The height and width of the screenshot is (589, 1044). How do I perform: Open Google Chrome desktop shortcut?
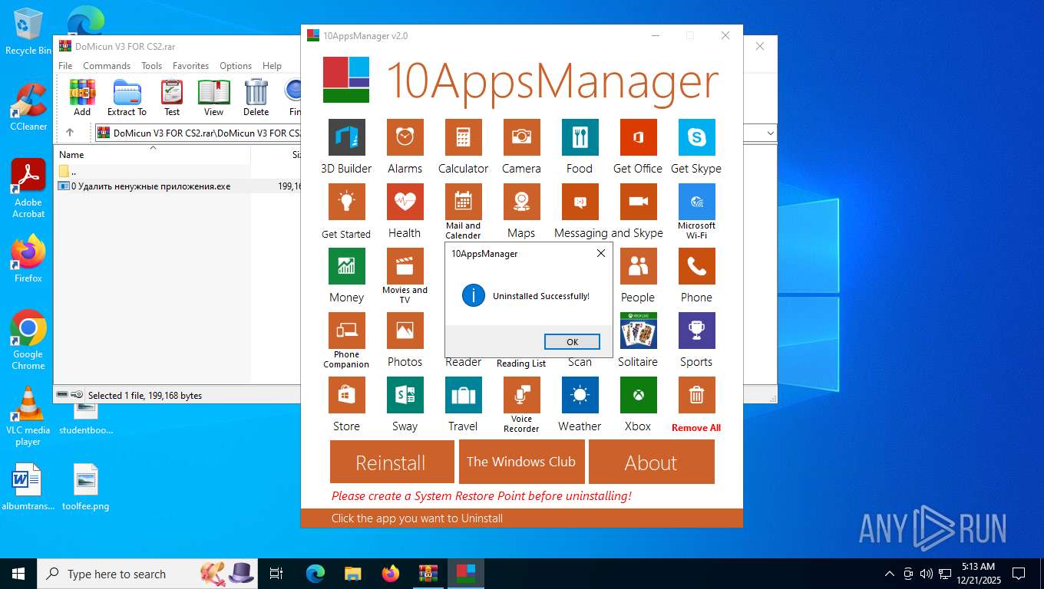[28, 341]
